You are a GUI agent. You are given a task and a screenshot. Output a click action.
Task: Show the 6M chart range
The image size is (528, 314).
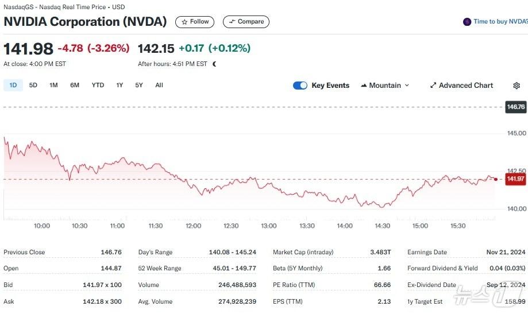75,86
